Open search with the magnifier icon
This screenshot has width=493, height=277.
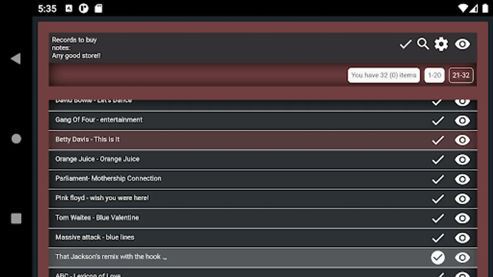pyautogui.click(x=423, y=44)
